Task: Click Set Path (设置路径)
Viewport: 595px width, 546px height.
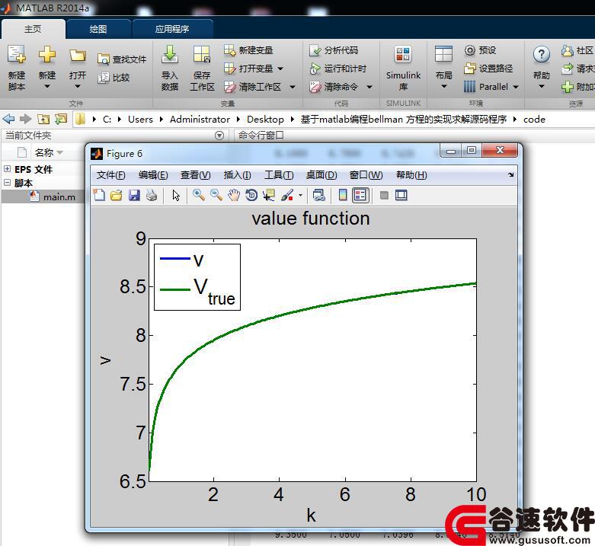Action: click(489, 69)
